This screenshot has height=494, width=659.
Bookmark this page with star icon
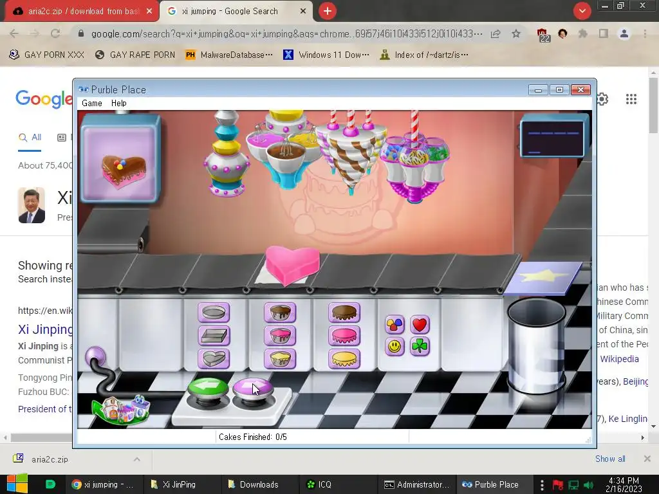[516, 33]
